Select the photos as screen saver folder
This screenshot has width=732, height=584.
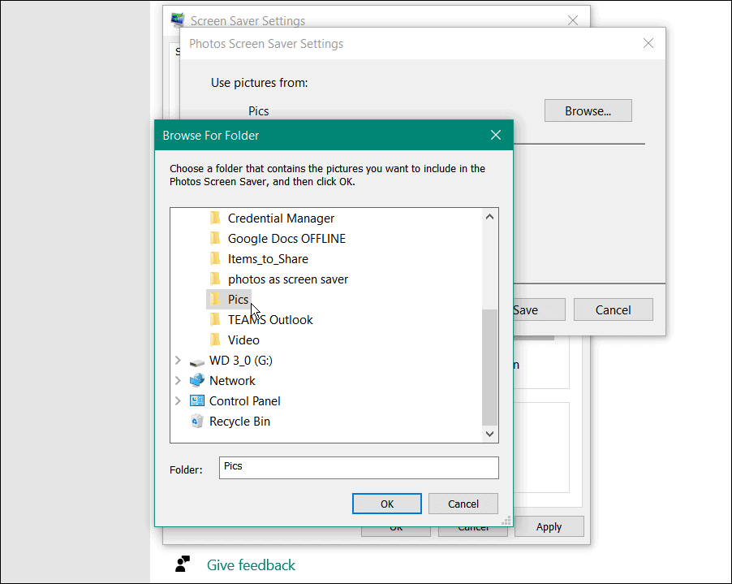coord(287,279)
